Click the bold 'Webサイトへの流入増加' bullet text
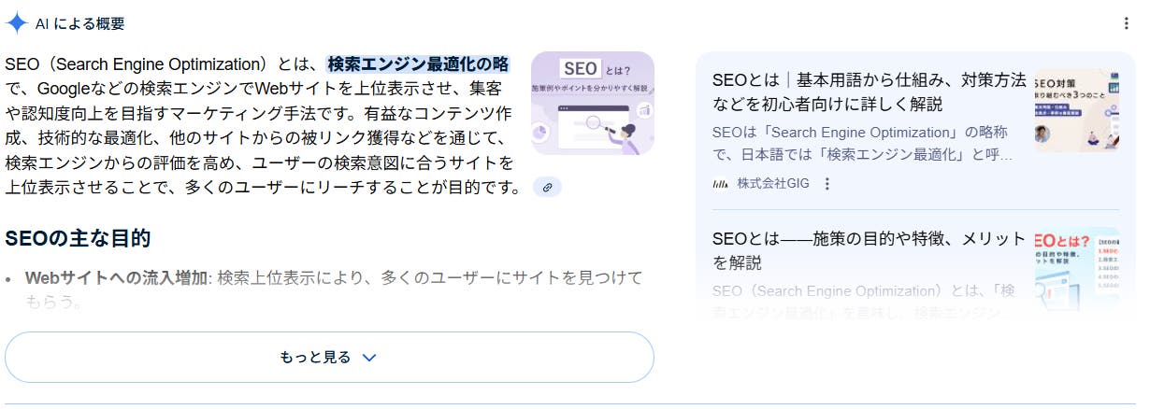The height and width of the screenshot is (409, 1150). pos(116,277)
